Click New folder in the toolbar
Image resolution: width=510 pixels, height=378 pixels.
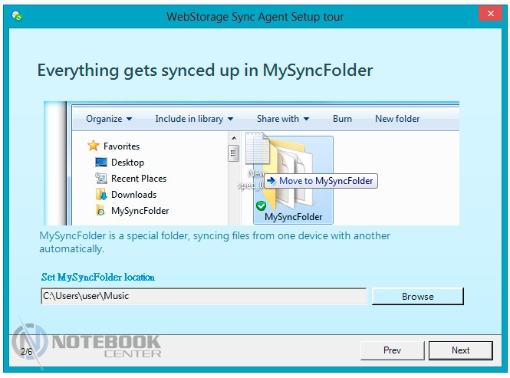point(397,119)
